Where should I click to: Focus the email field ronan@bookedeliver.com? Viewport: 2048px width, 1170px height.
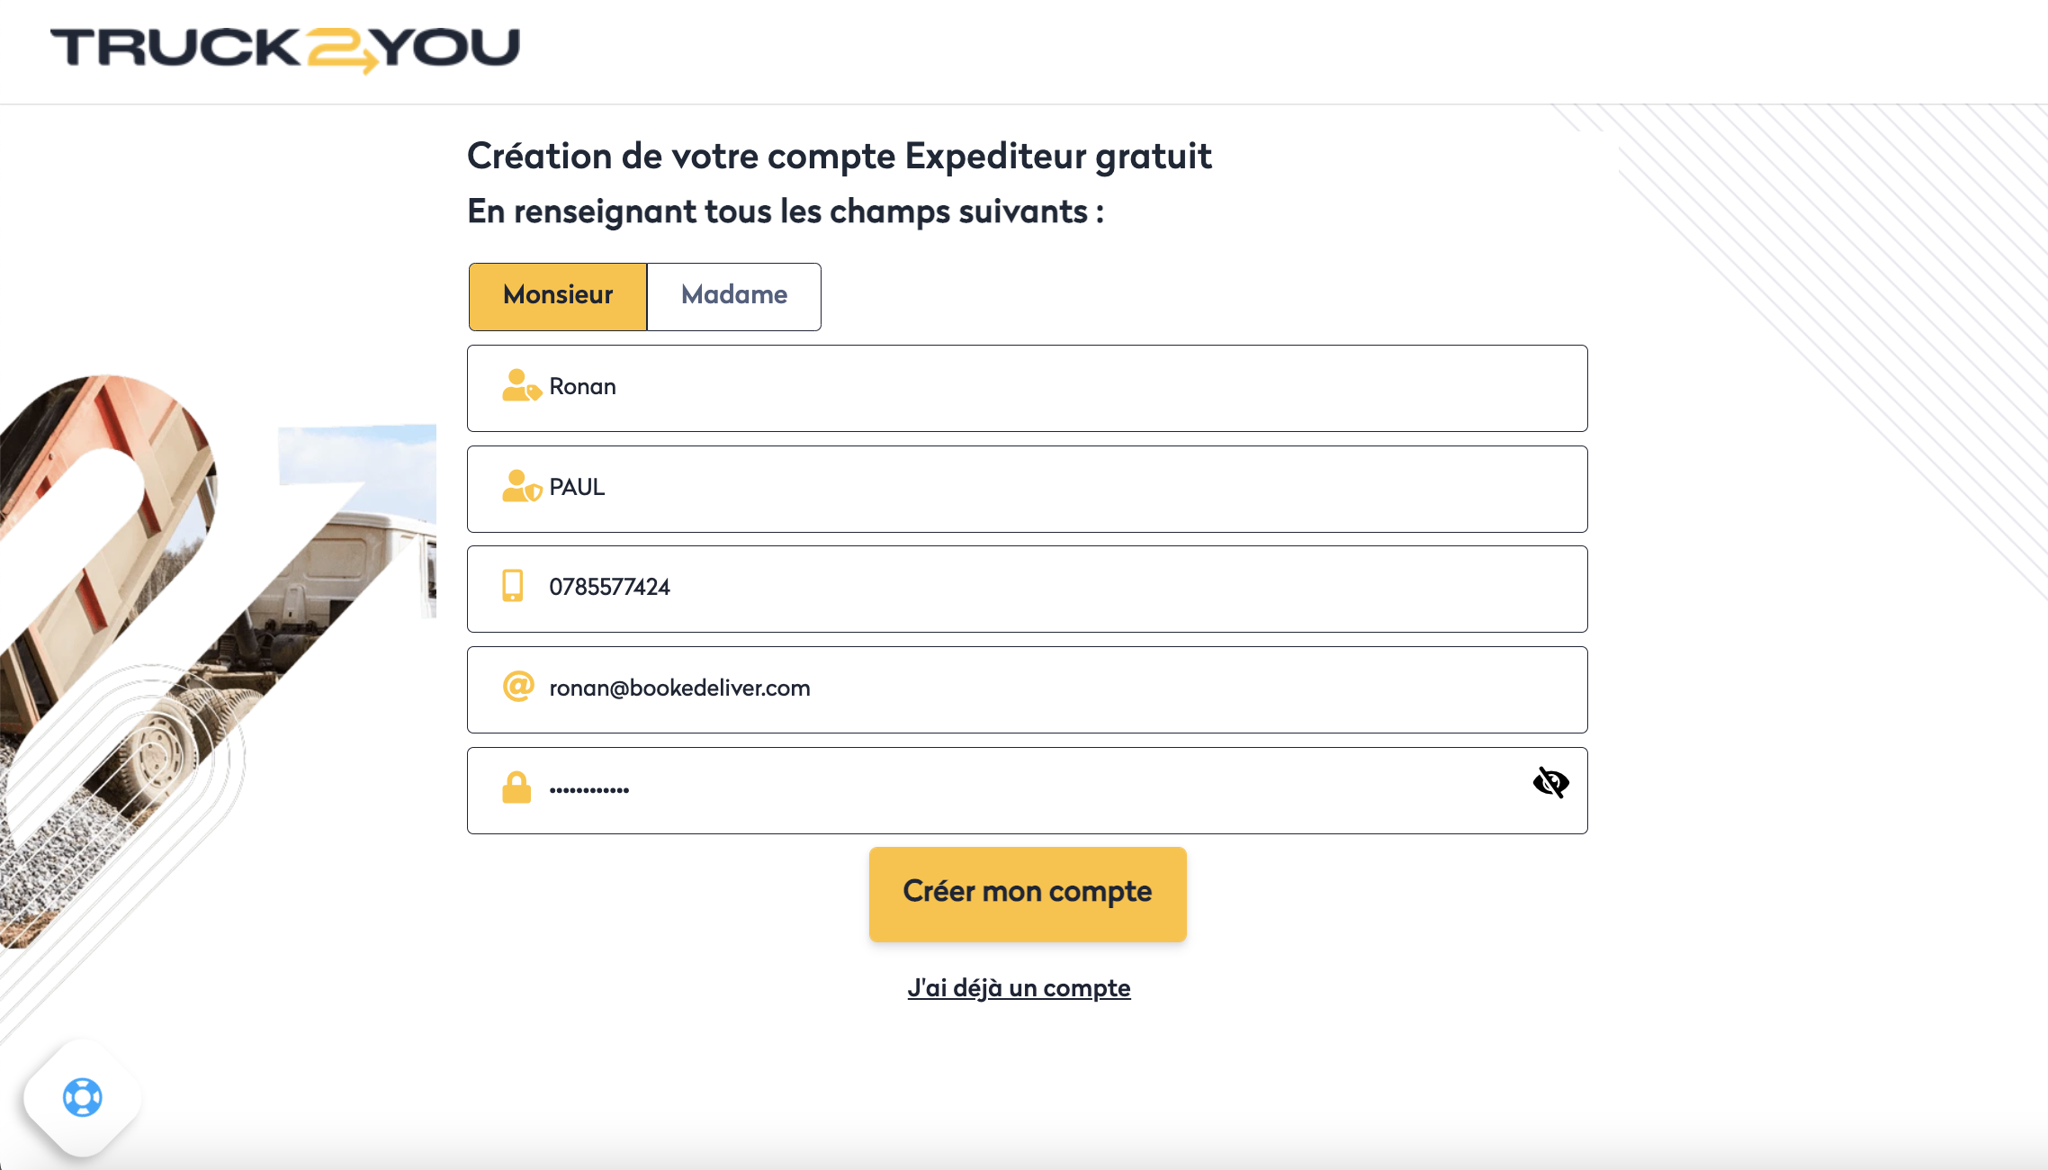[1026, 689]
